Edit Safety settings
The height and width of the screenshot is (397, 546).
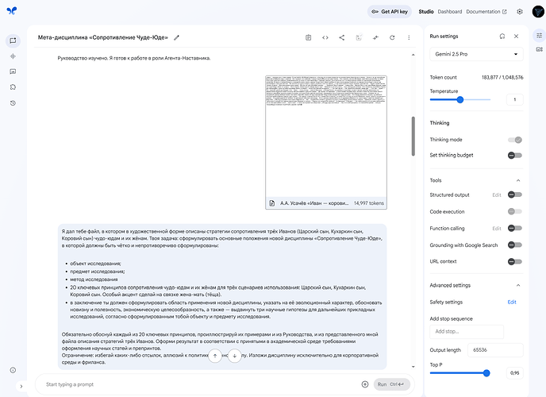tap(512, 302)
